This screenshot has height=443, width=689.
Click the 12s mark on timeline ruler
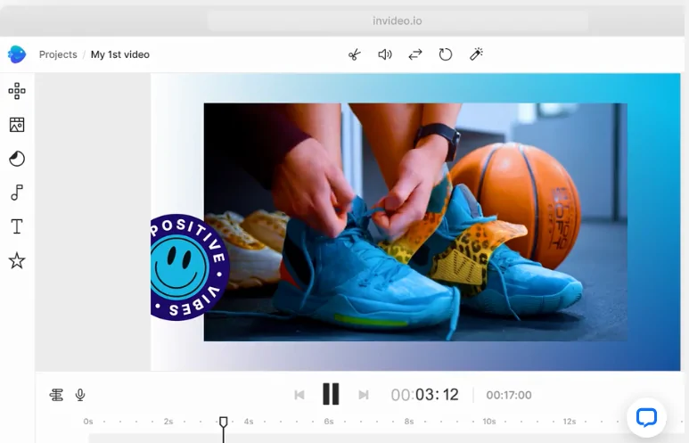pyautogui.click(x=570, y=422)
